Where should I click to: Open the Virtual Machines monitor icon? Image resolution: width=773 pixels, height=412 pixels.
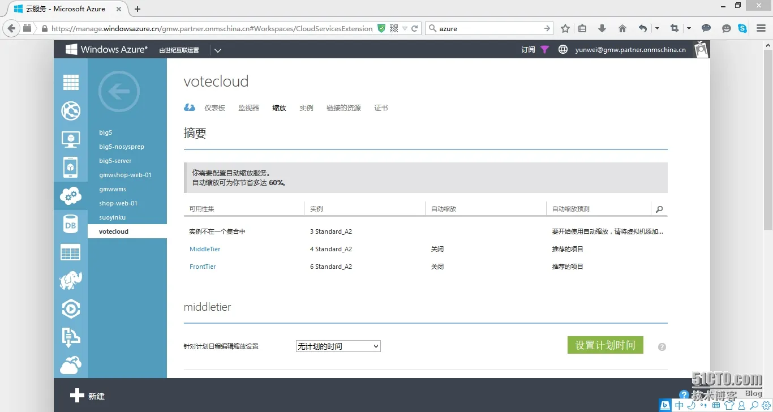(71, 139)
